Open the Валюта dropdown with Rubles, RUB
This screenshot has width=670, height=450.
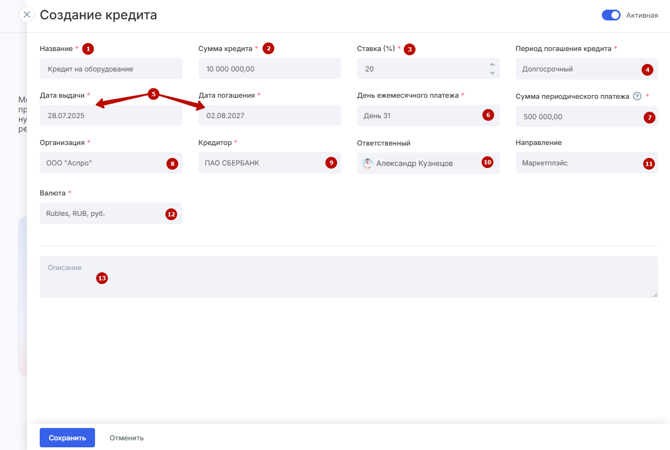(x=111, y=213)
